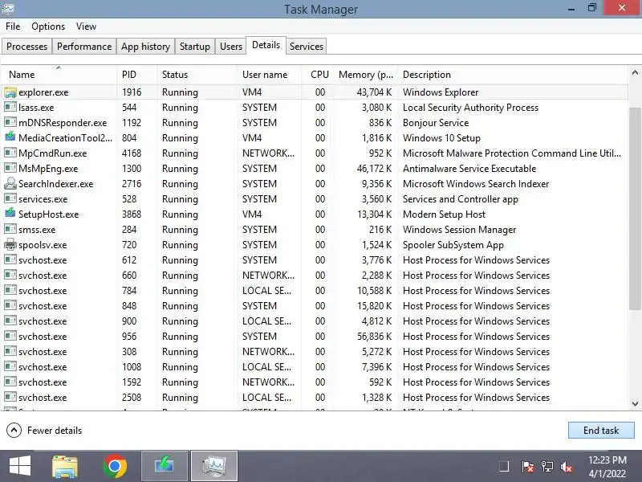
Task: Click the MpCmdRun.exe process icon
Action: click(10, 153)
